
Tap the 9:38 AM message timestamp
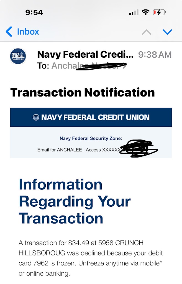(155, 55)
